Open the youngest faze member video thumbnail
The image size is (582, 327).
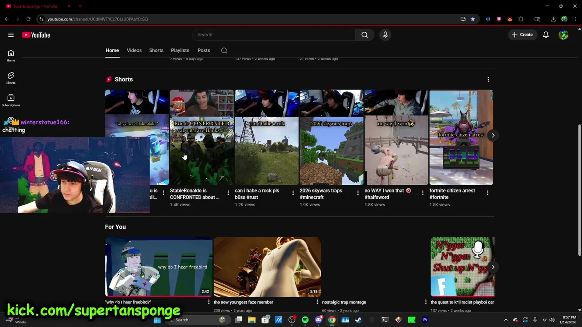tap(267, 267)
